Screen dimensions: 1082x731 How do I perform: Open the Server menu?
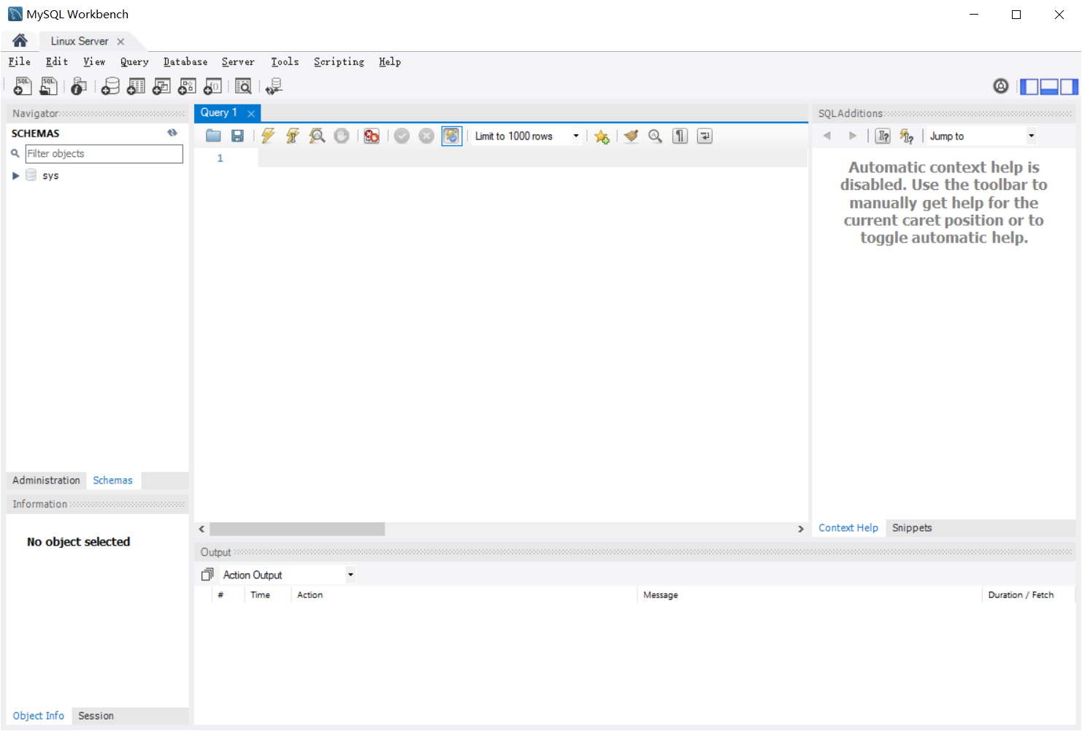[x=238, y=62]
